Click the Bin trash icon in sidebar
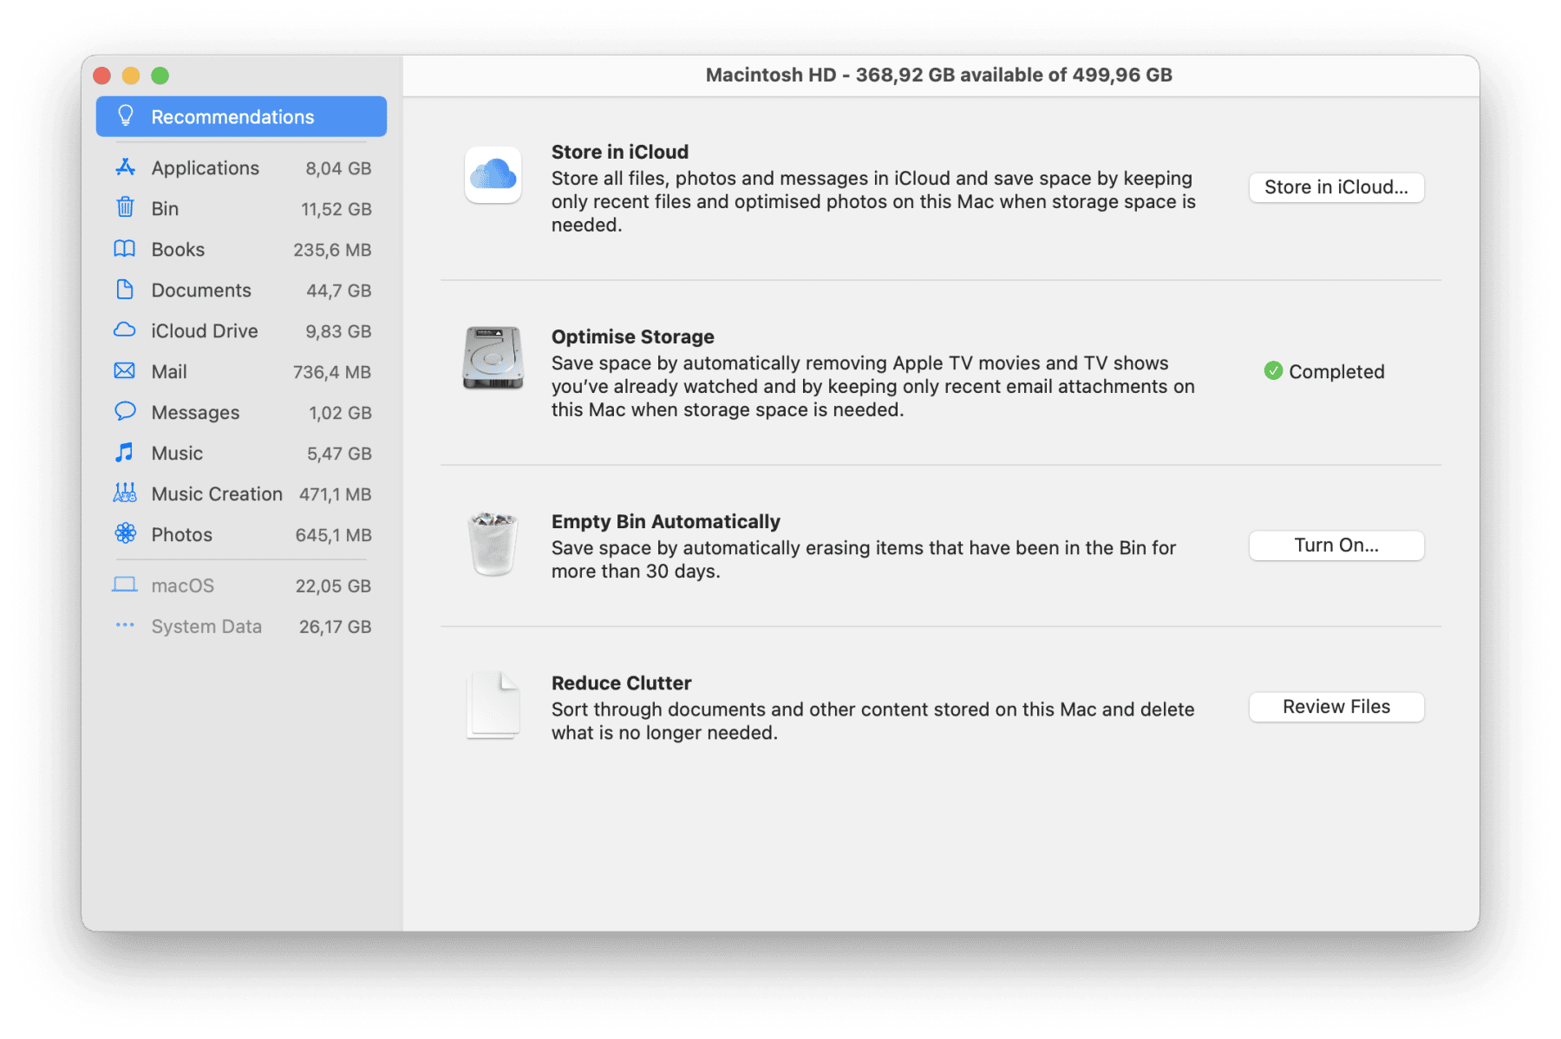This screenshot has height=1039, width=1561. tap(126, 208)
